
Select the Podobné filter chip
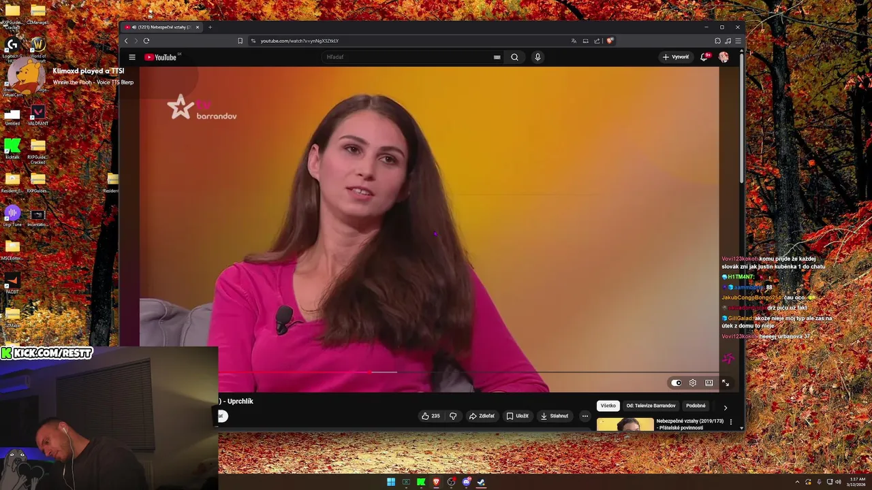pos(696,406)
